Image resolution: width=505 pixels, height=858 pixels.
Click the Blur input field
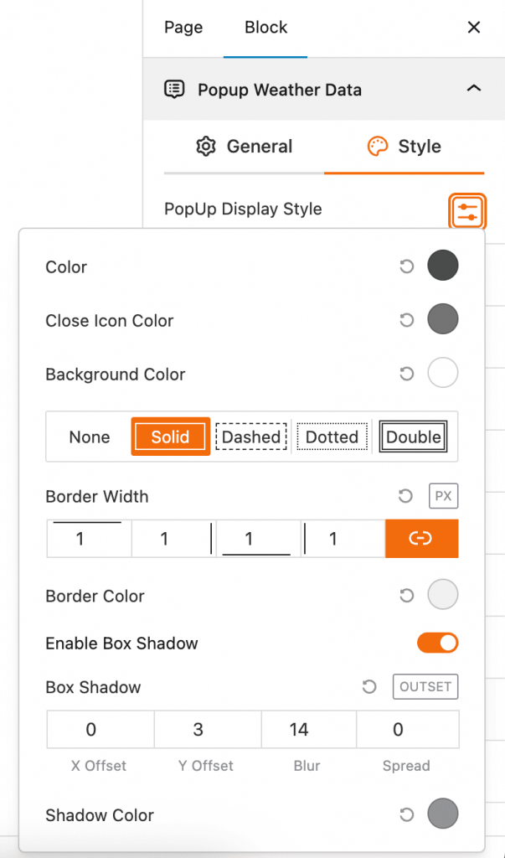(300, 730)
